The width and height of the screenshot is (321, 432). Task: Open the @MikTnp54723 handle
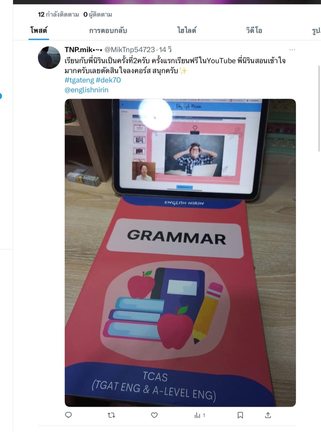[130, 49]
